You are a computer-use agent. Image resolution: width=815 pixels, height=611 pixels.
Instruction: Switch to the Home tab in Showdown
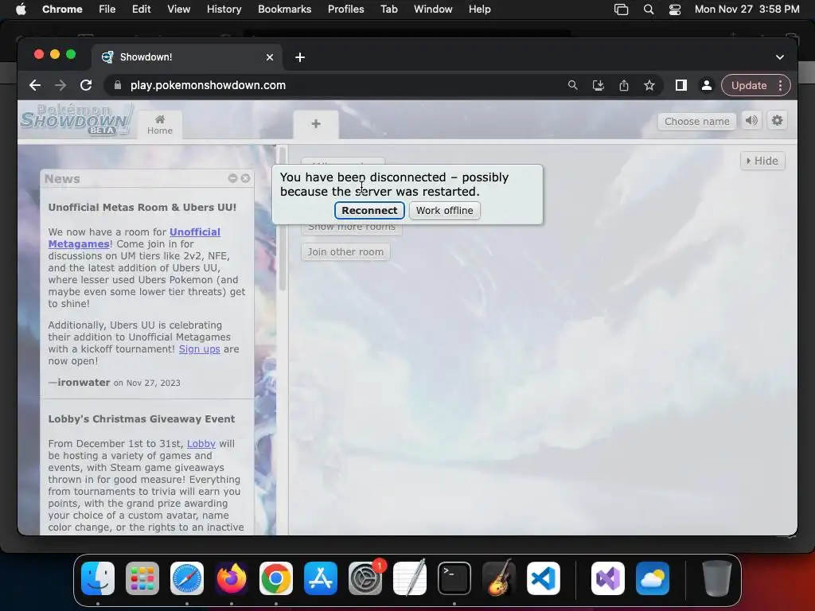(159, 125)
